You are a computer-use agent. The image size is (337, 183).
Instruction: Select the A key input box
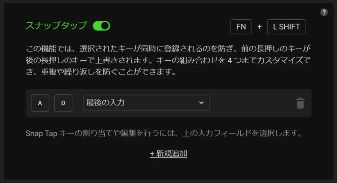click(40, 103)
